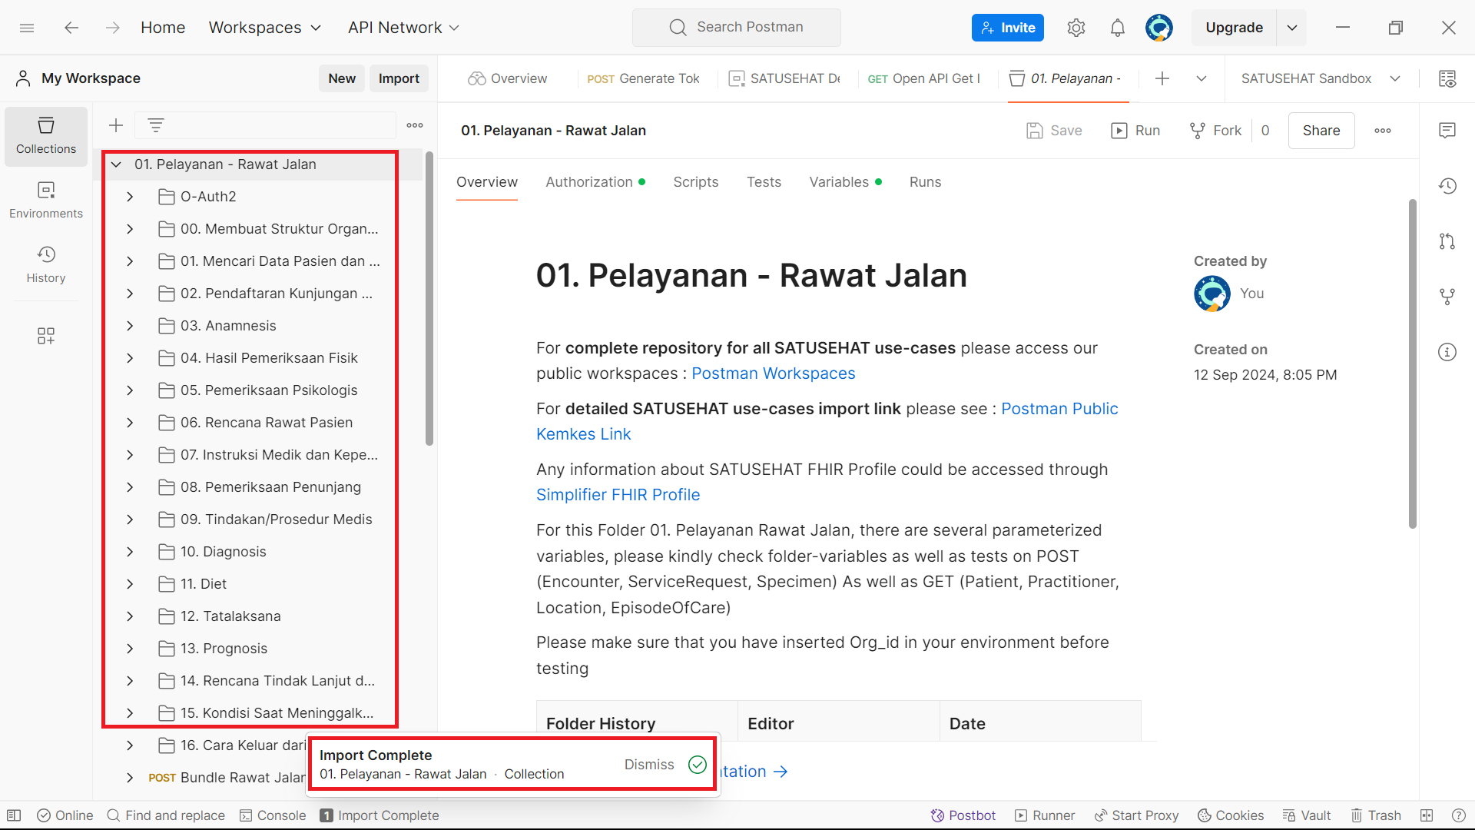Screen dimensions: 1475x830
Task: Add a new request tab
Action: pos(1162,78)
